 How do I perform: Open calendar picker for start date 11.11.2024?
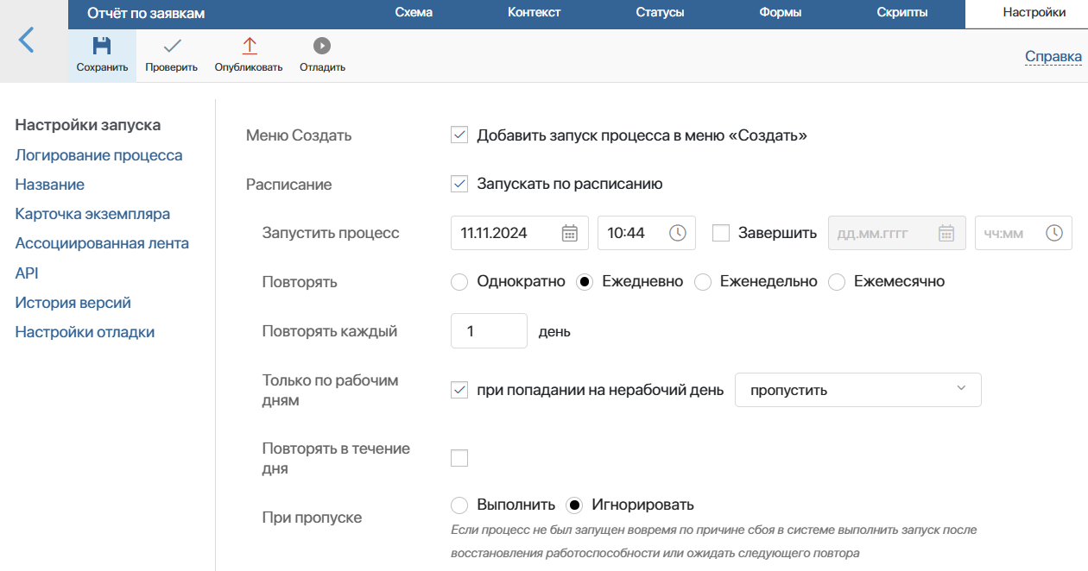point(570,233)
